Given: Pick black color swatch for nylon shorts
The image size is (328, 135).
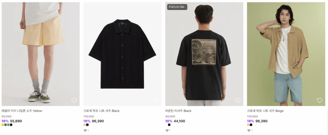Looking at the screenshot, I should [11, 125].
